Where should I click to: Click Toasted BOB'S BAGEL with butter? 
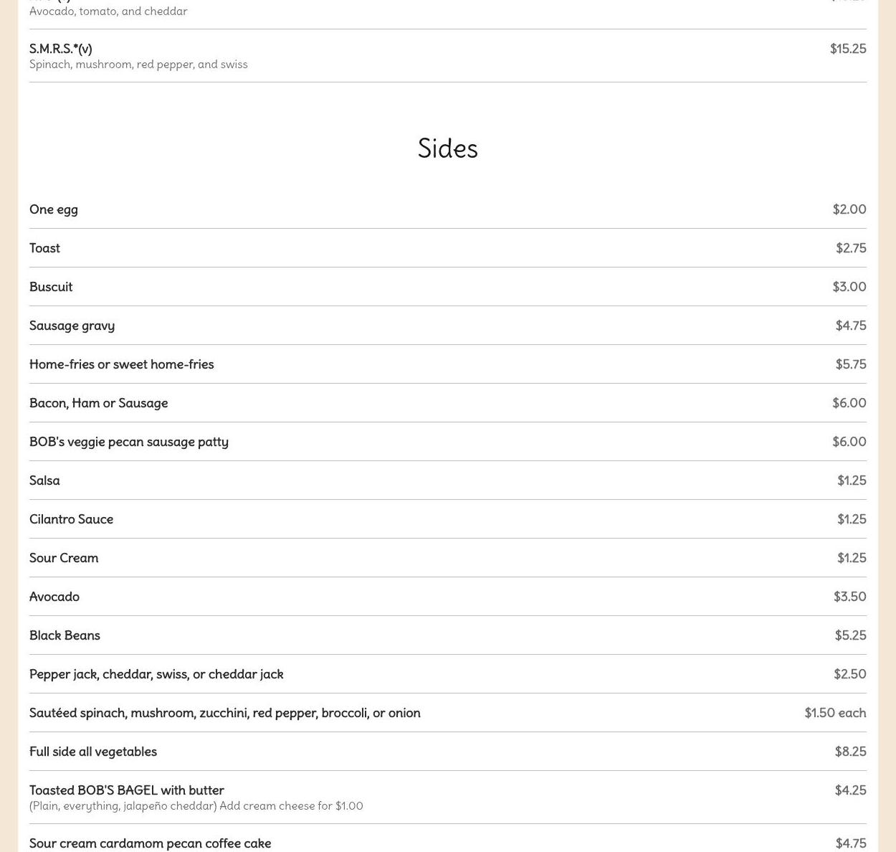click(448, 797)
